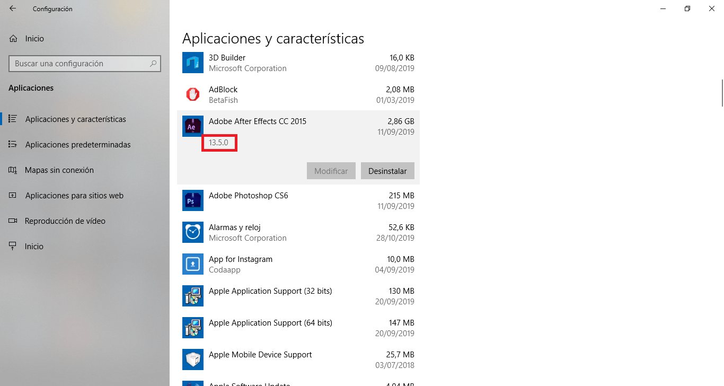724x386 pixels.
Task: Click the Codaapp publisher text
Action: tap(225, 270)
